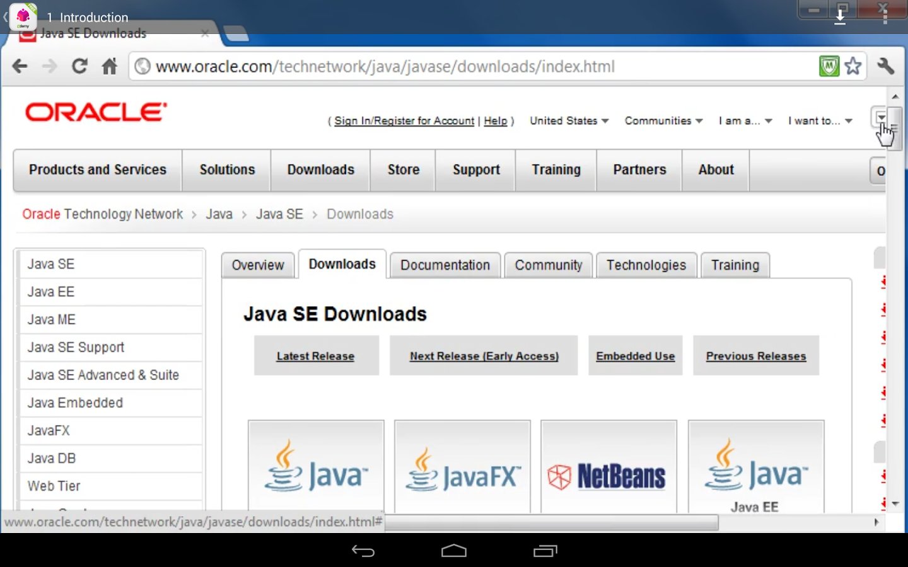Click the Java SE breadcrumb link
The image size is (908, 567).
tap(279, 214)
